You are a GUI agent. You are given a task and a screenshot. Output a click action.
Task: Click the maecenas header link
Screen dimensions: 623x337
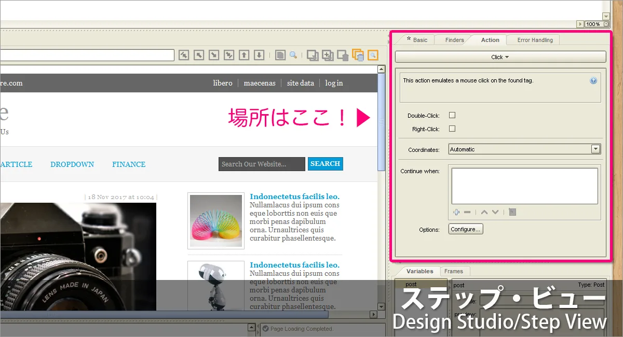pos(260,83)
